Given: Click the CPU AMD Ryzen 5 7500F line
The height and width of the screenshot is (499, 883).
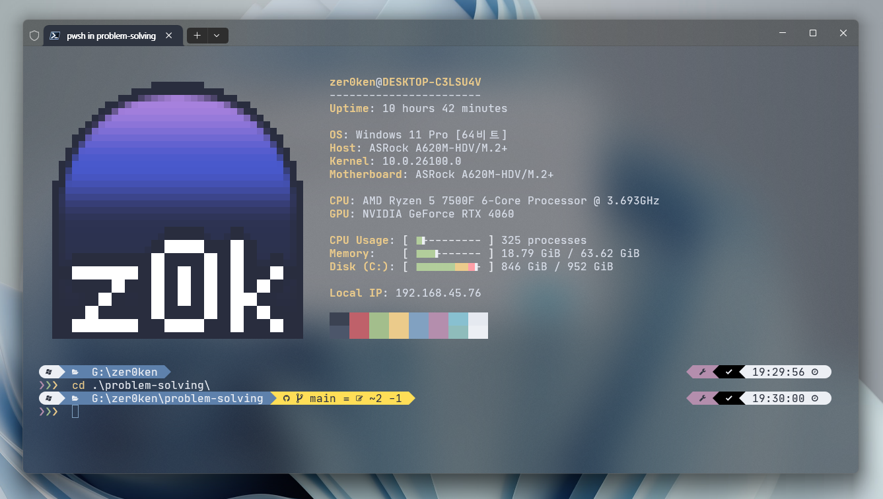Looking at the screenshot, I should click(495, 201).
